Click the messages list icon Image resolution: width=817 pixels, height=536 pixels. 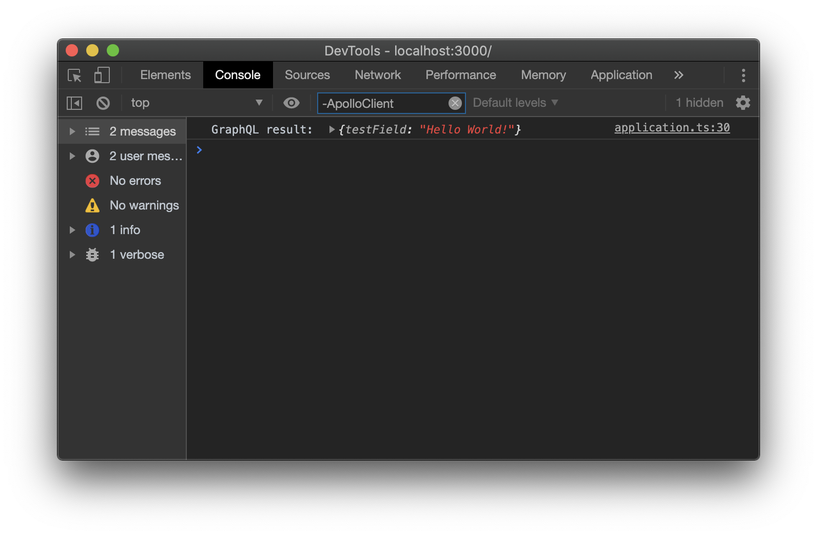click(92, 131)
